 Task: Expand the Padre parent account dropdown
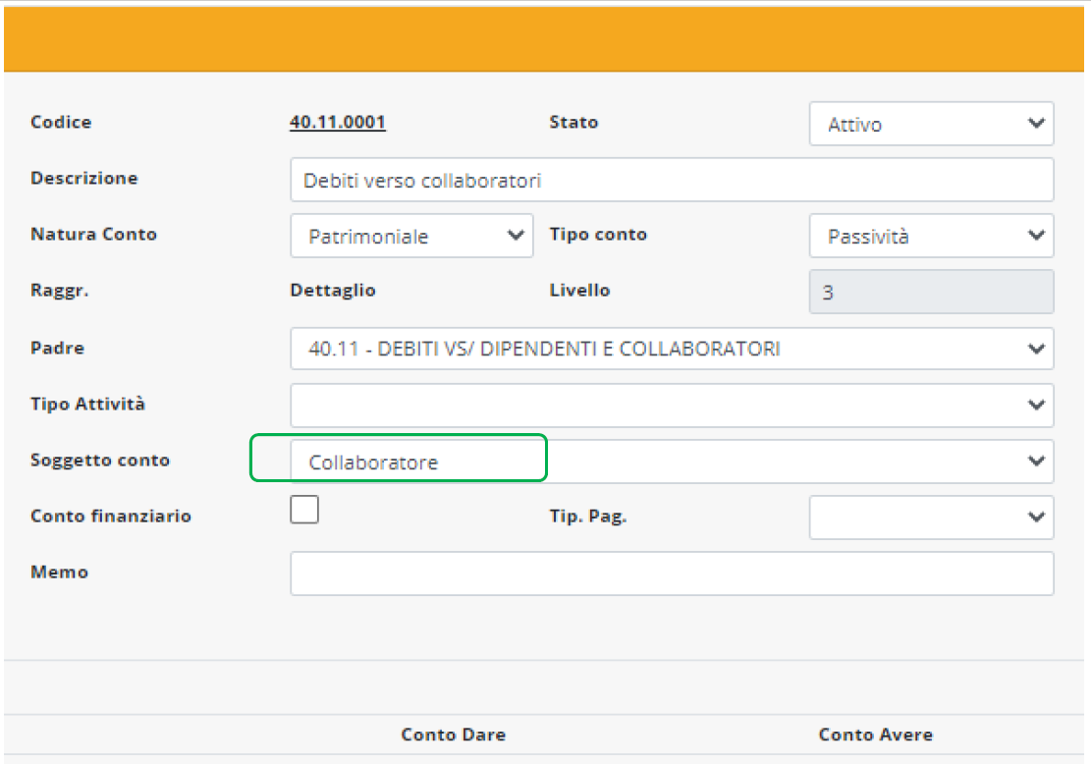[x=671, y=349]
